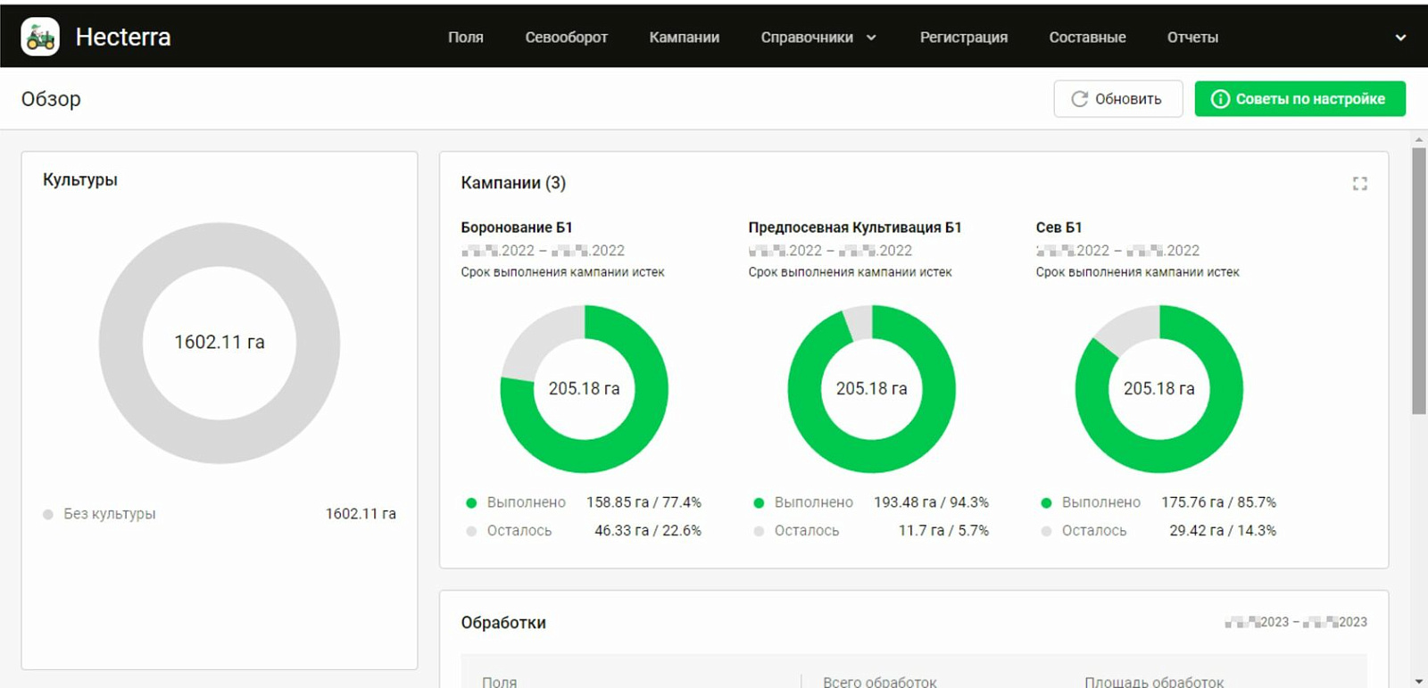
Task: Open the Боронование Б1 campaign title
Action: 517,228
